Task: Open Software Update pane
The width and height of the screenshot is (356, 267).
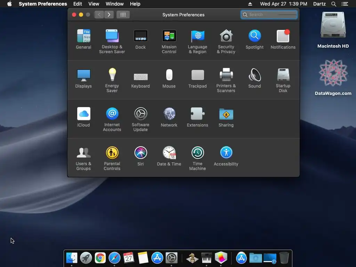Action: [140, 119]
